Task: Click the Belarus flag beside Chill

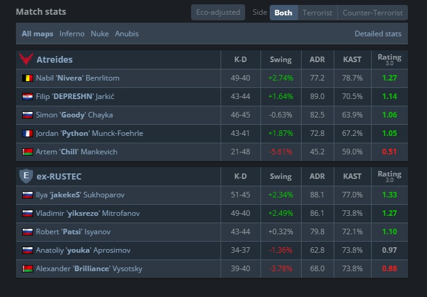Action: (28, 152)
